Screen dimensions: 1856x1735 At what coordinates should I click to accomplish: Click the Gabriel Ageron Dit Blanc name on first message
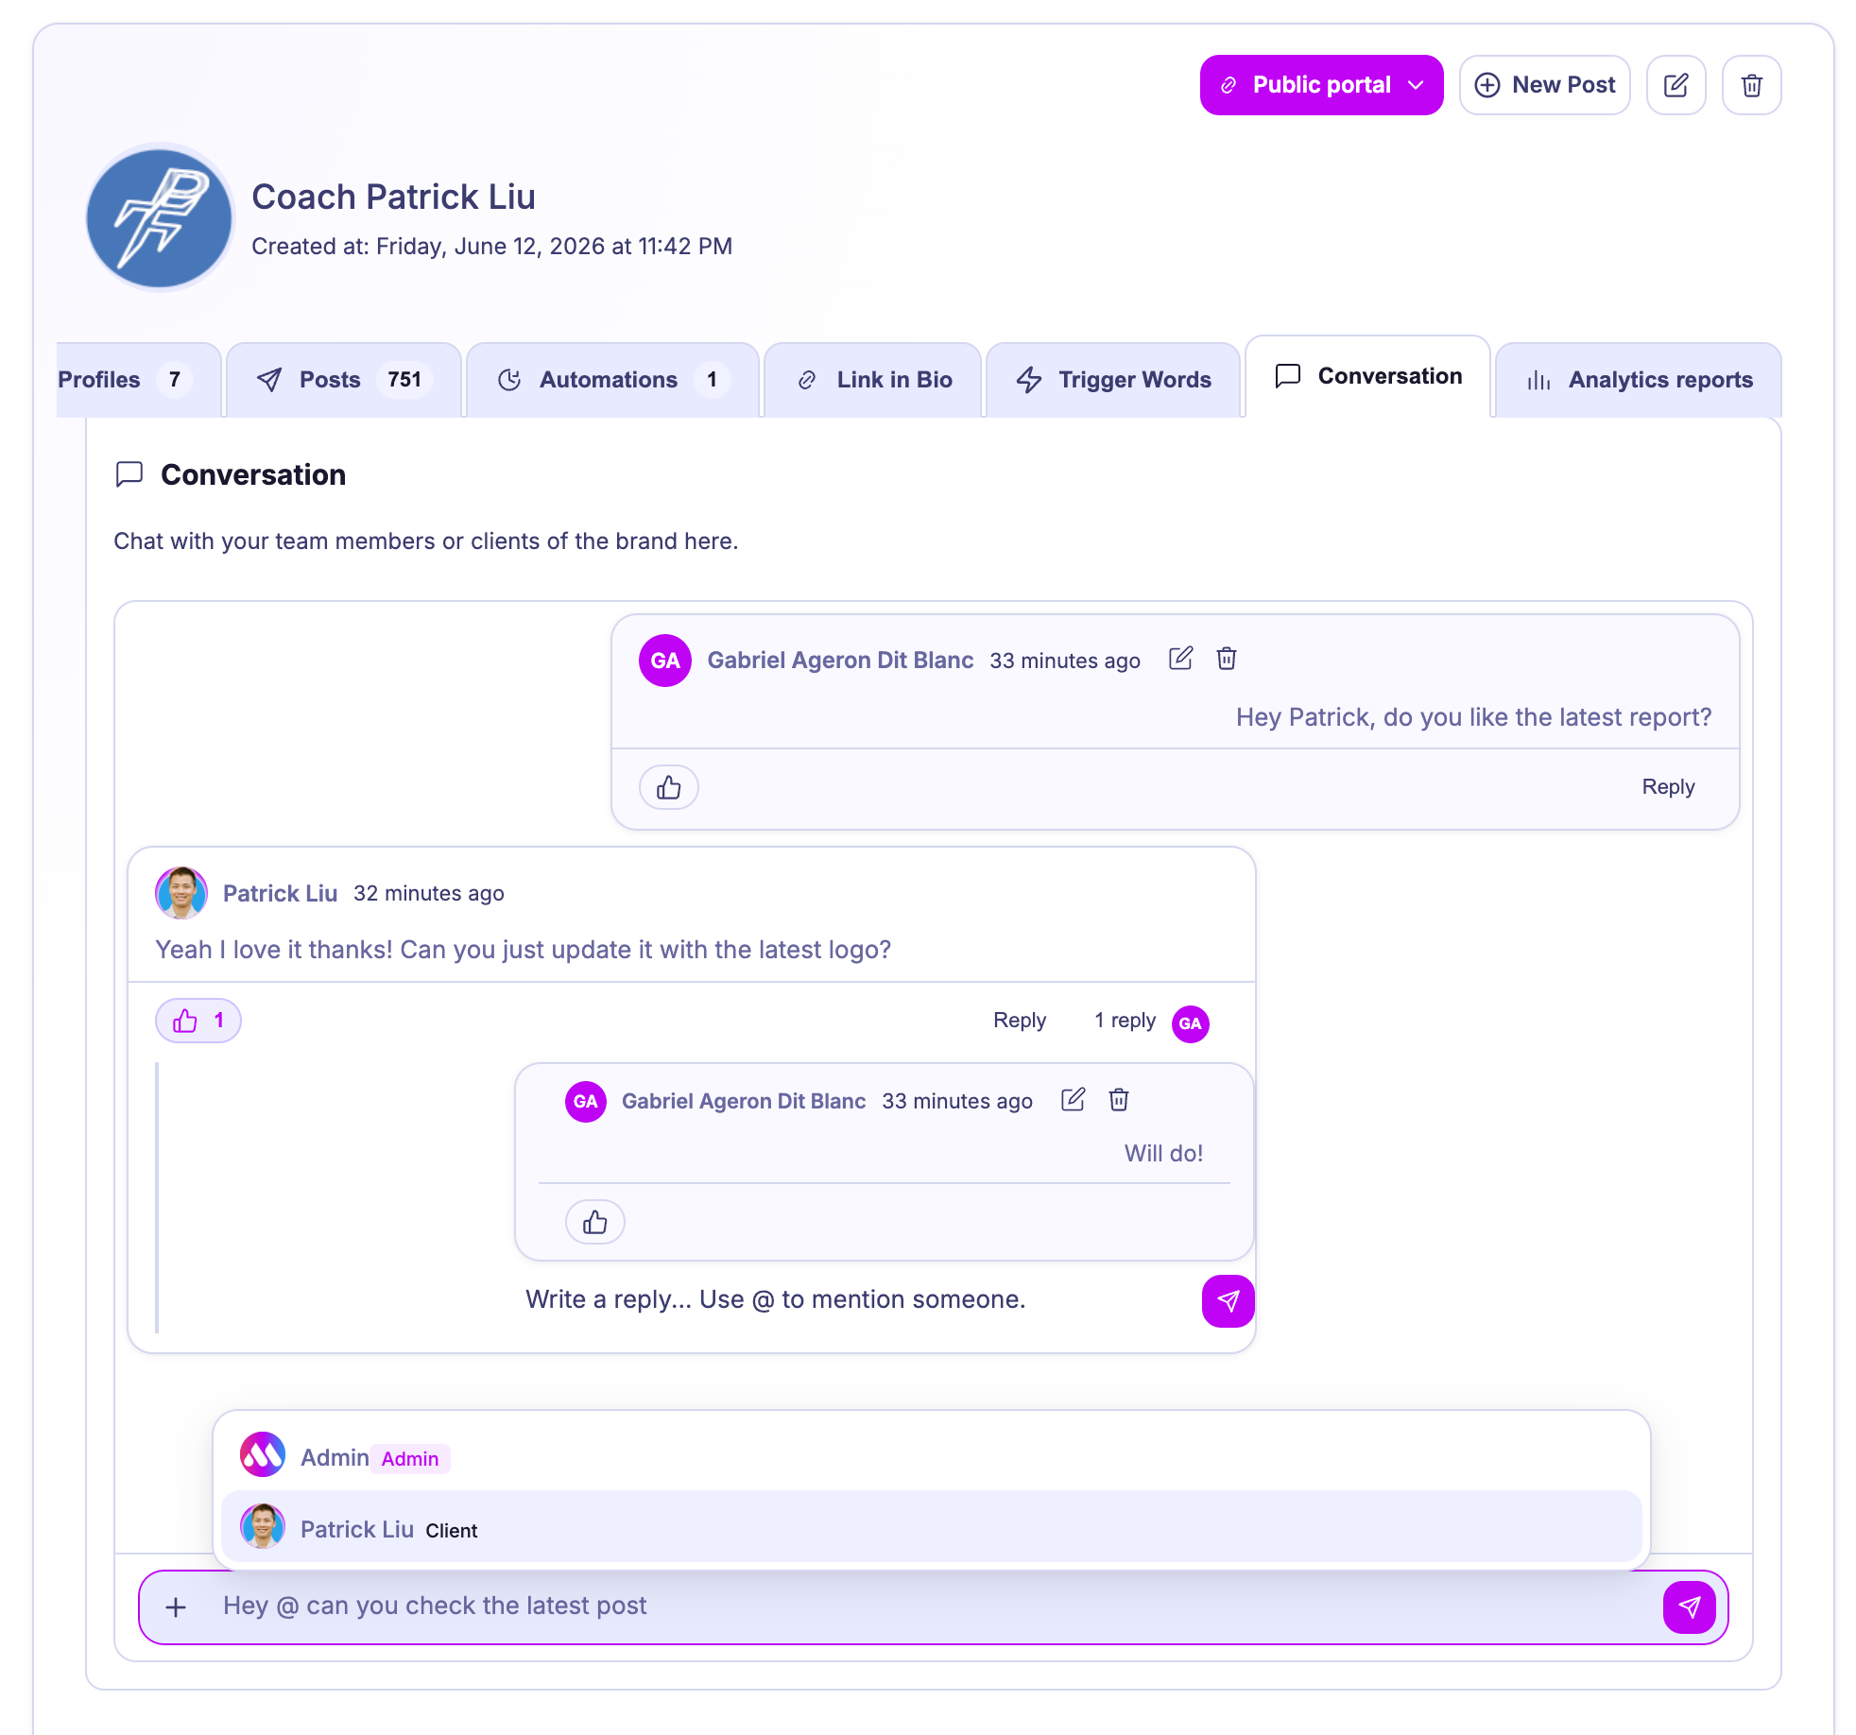point(840,660)
